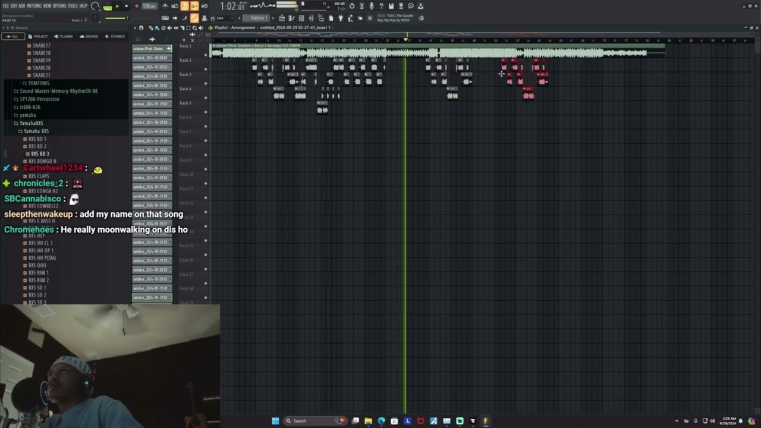Viewport: 761px width, 428px height.
Task: Select the volume (Prod. Diame clip in picker
Action: coord(152,49)
